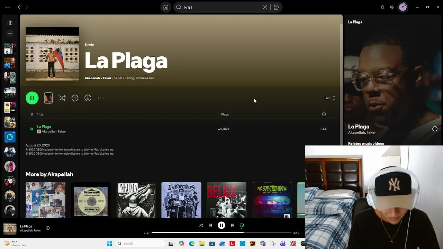Viewport: 443px width, 249px height.
Task: Go forward with the right arrow
Action: click(x=27, y=7)
